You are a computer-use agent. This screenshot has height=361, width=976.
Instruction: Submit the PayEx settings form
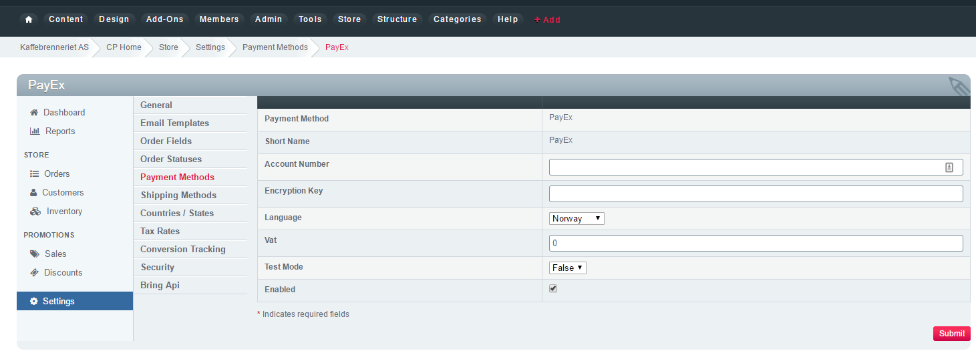952,334
